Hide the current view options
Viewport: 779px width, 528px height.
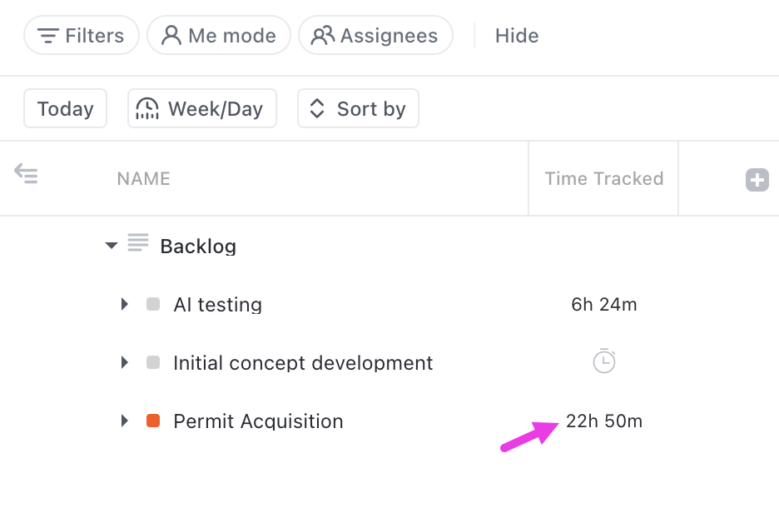point(516,35)
